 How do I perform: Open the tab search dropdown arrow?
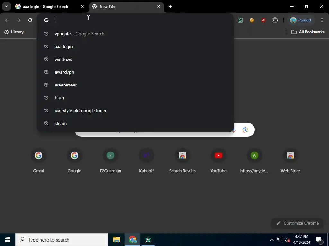click(6, 6)
